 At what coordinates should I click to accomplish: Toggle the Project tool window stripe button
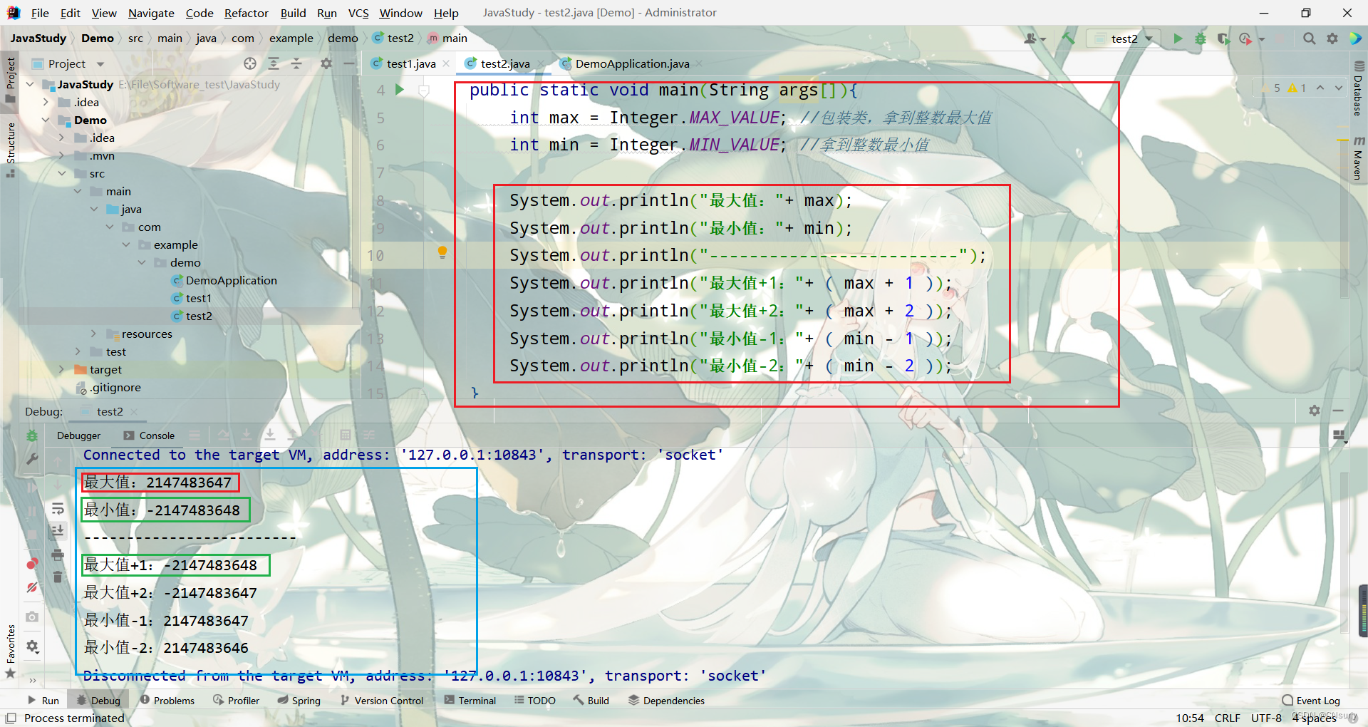(10, 79)
